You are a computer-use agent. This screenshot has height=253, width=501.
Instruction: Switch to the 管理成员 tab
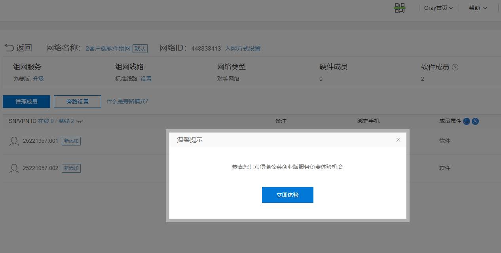pyautogui.click(x=26, y=102)
